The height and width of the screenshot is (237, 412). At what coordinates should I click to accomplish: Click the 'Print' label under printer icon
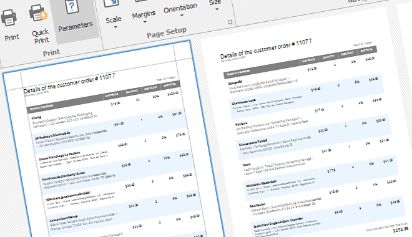click(12, 37)
